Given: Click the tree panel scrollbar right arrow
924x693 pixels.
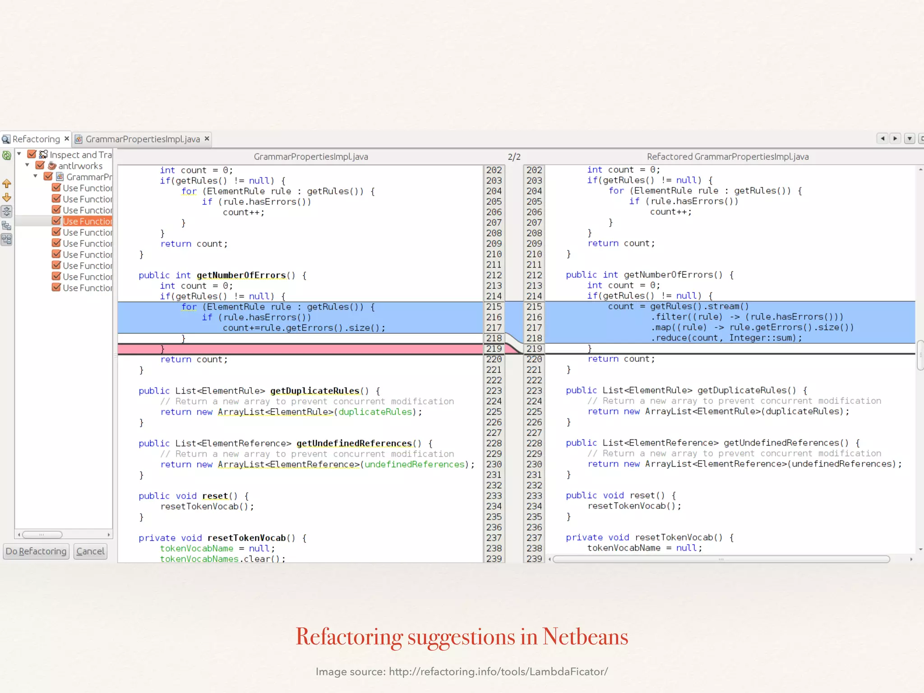Looking at the screenshot, I should point(109,535).
